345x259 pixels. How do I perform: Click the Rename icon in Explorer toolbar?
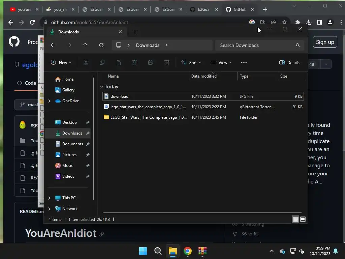134,62
